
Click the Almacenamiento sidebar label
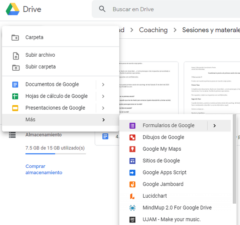click(x=43, y=135)
